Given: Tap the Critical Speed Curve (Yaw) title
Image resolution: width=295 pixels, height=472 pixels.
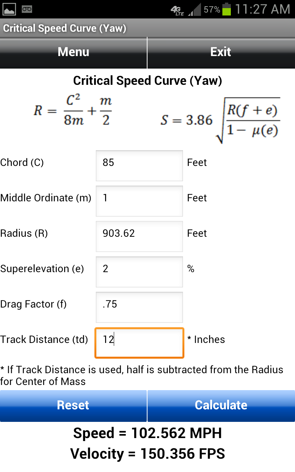Looking at the screenshot, I should coord(147,80).
